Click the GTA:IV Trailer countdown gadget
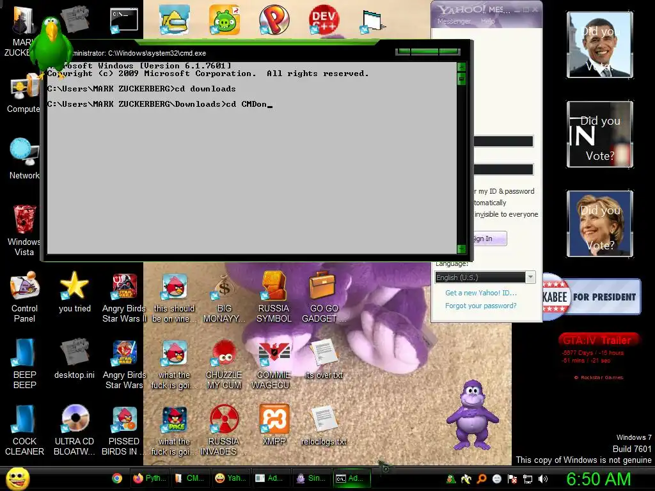 (x=599, y=355)
